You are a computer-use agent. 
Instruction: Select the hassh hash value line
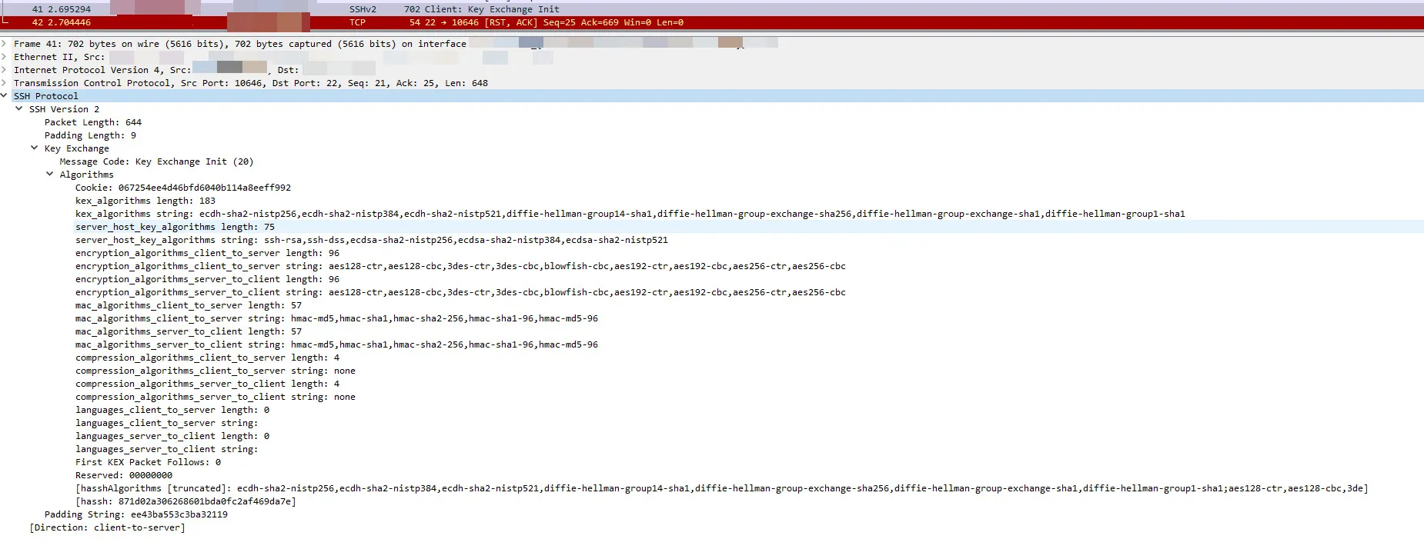(186, 501)
